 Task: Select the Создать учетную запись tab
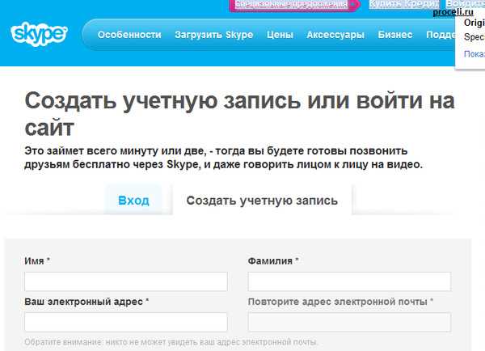pyautogui.click(x=262, y=201)
